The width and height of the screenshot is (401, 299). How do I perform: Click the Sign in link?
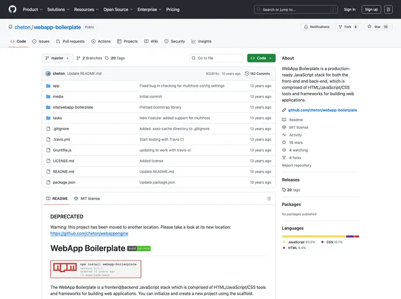350,9
